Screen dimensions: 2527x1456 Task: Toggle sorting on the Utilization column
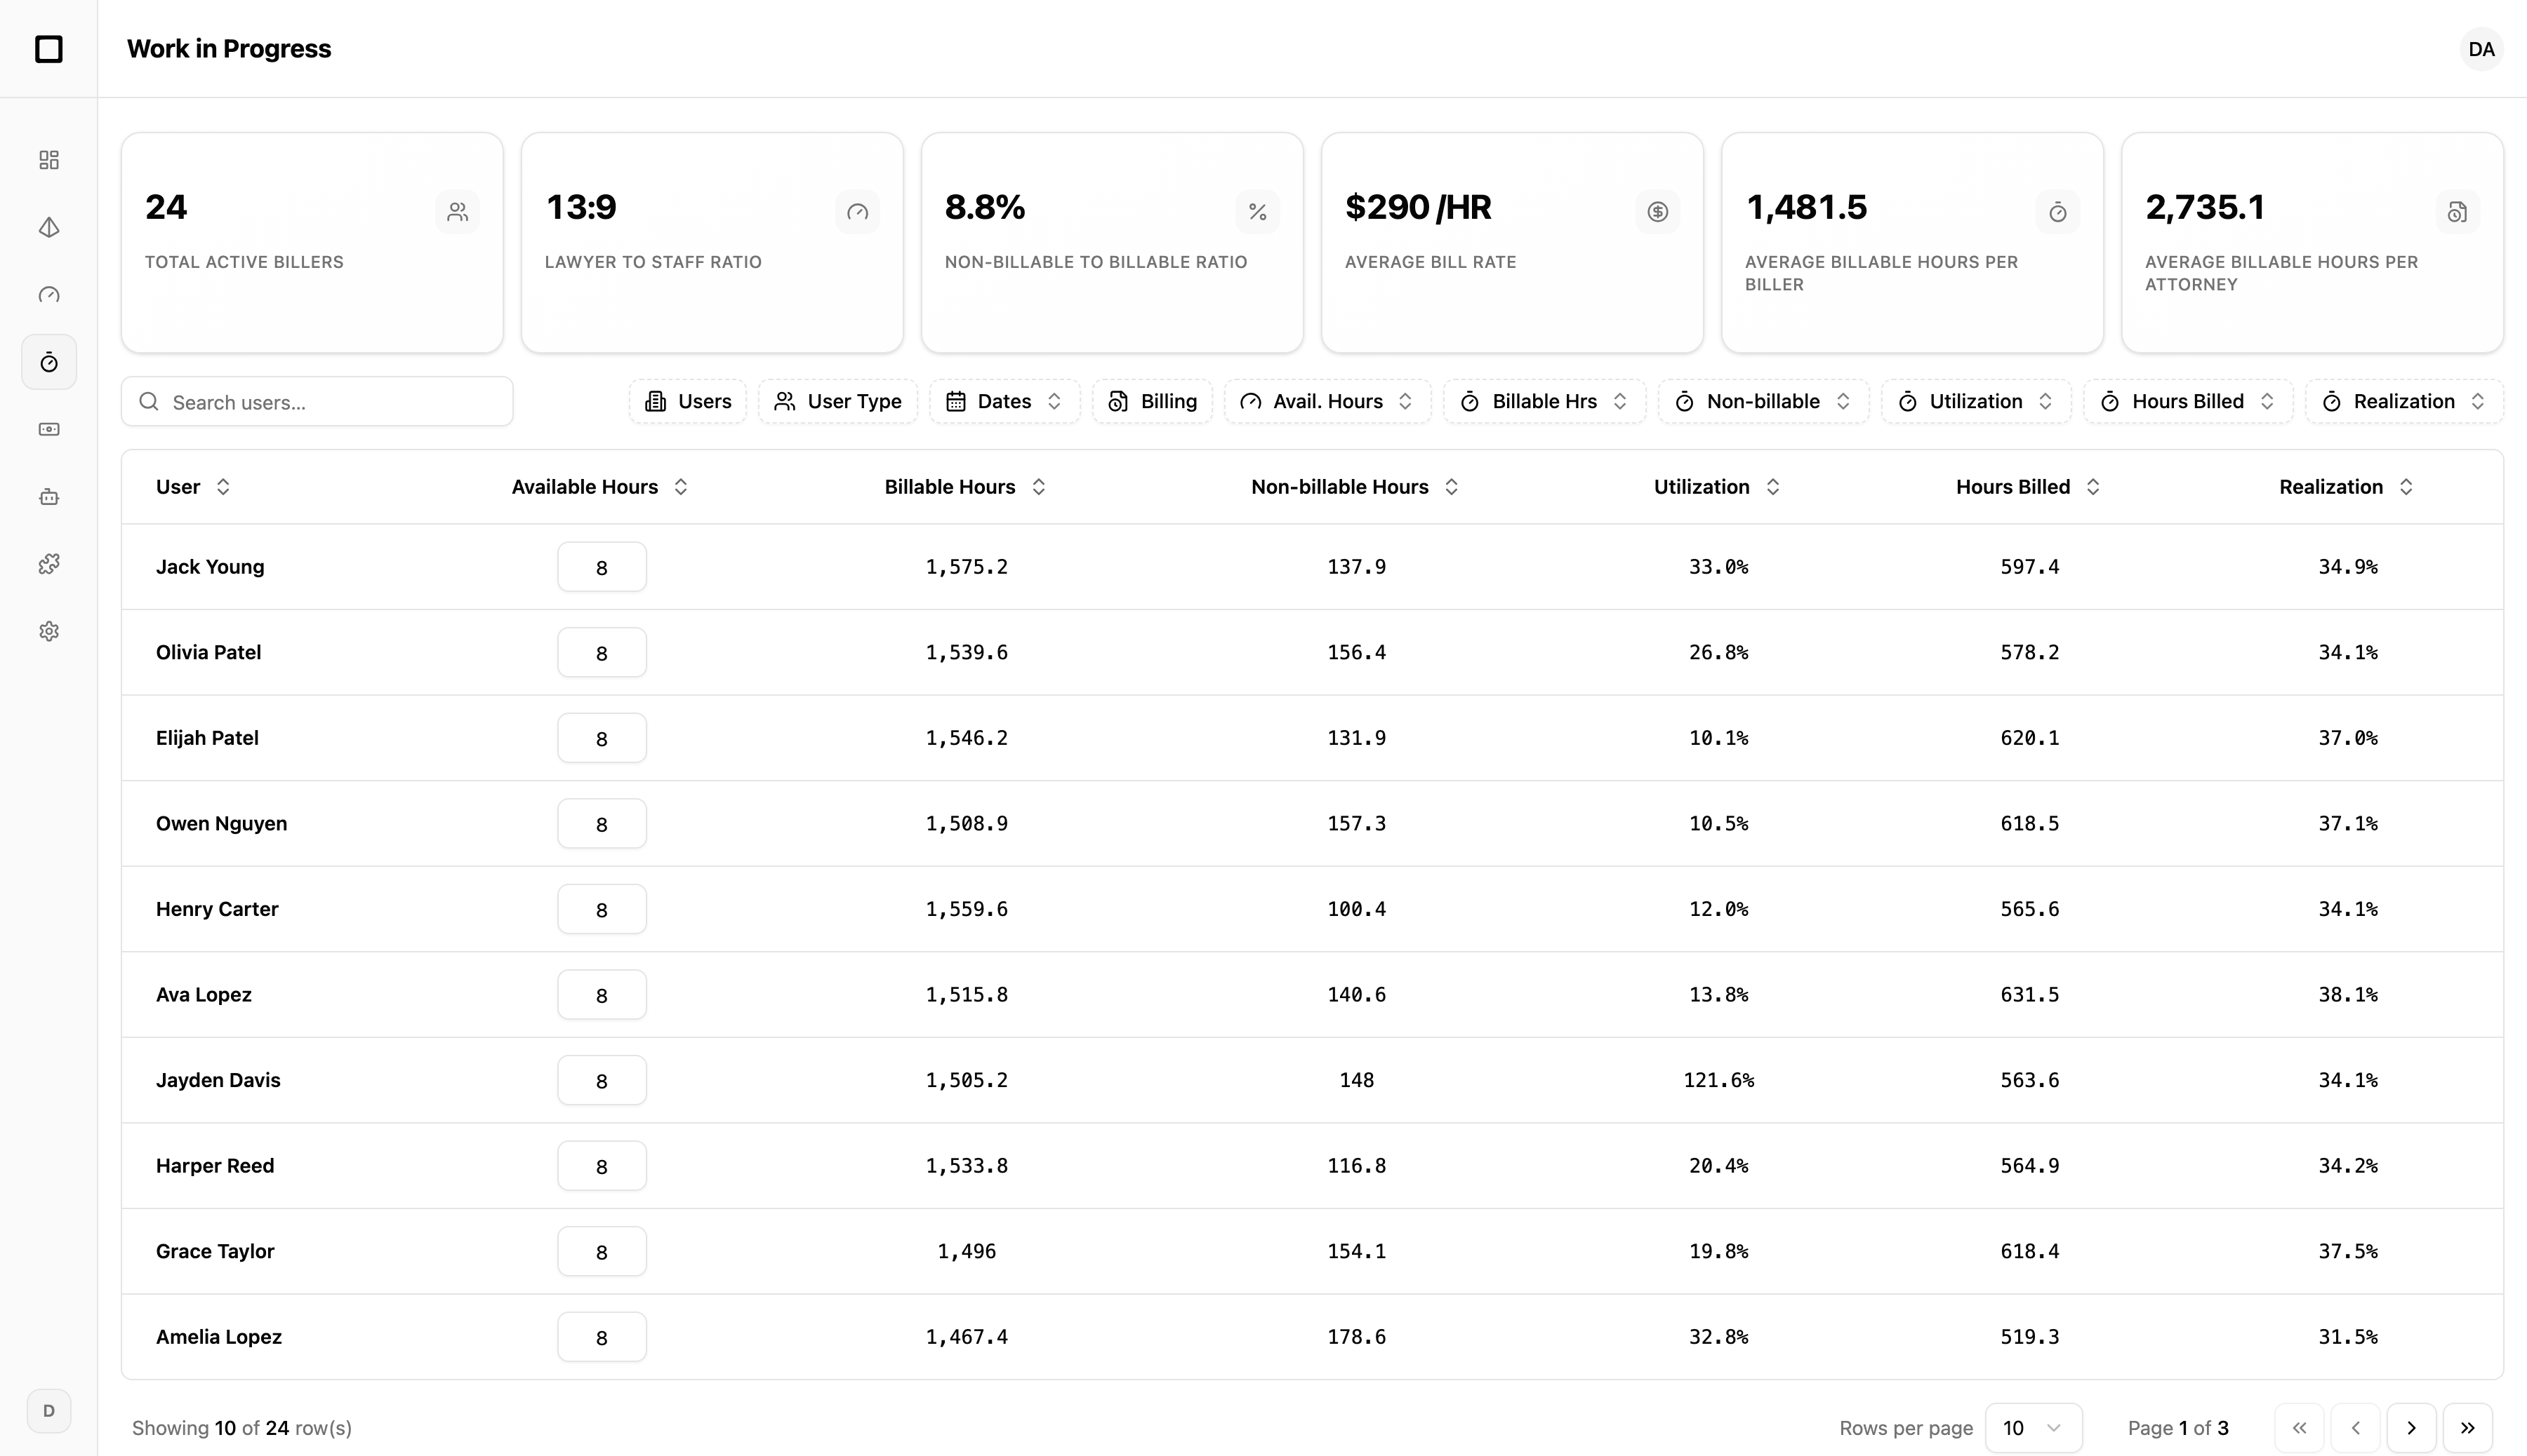[1772, 487]
